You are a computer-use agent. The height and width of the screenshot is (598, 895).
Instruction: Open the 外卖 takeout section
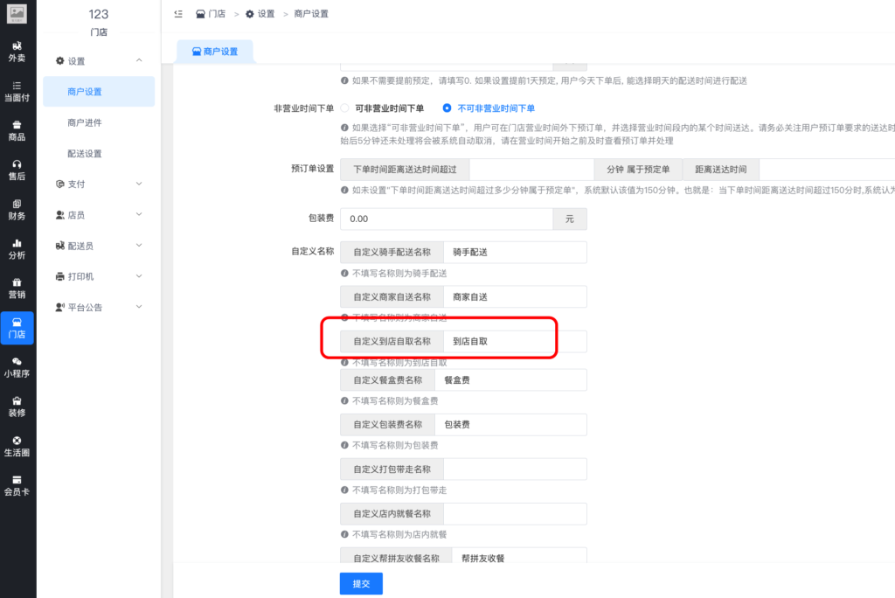coord(17,51)
